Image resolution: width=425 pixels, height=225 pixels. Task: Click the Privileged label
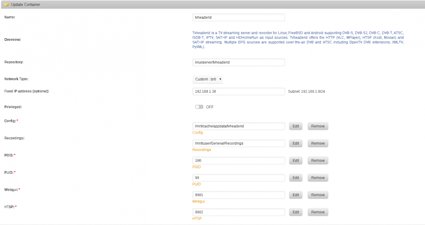pos(13,107)
